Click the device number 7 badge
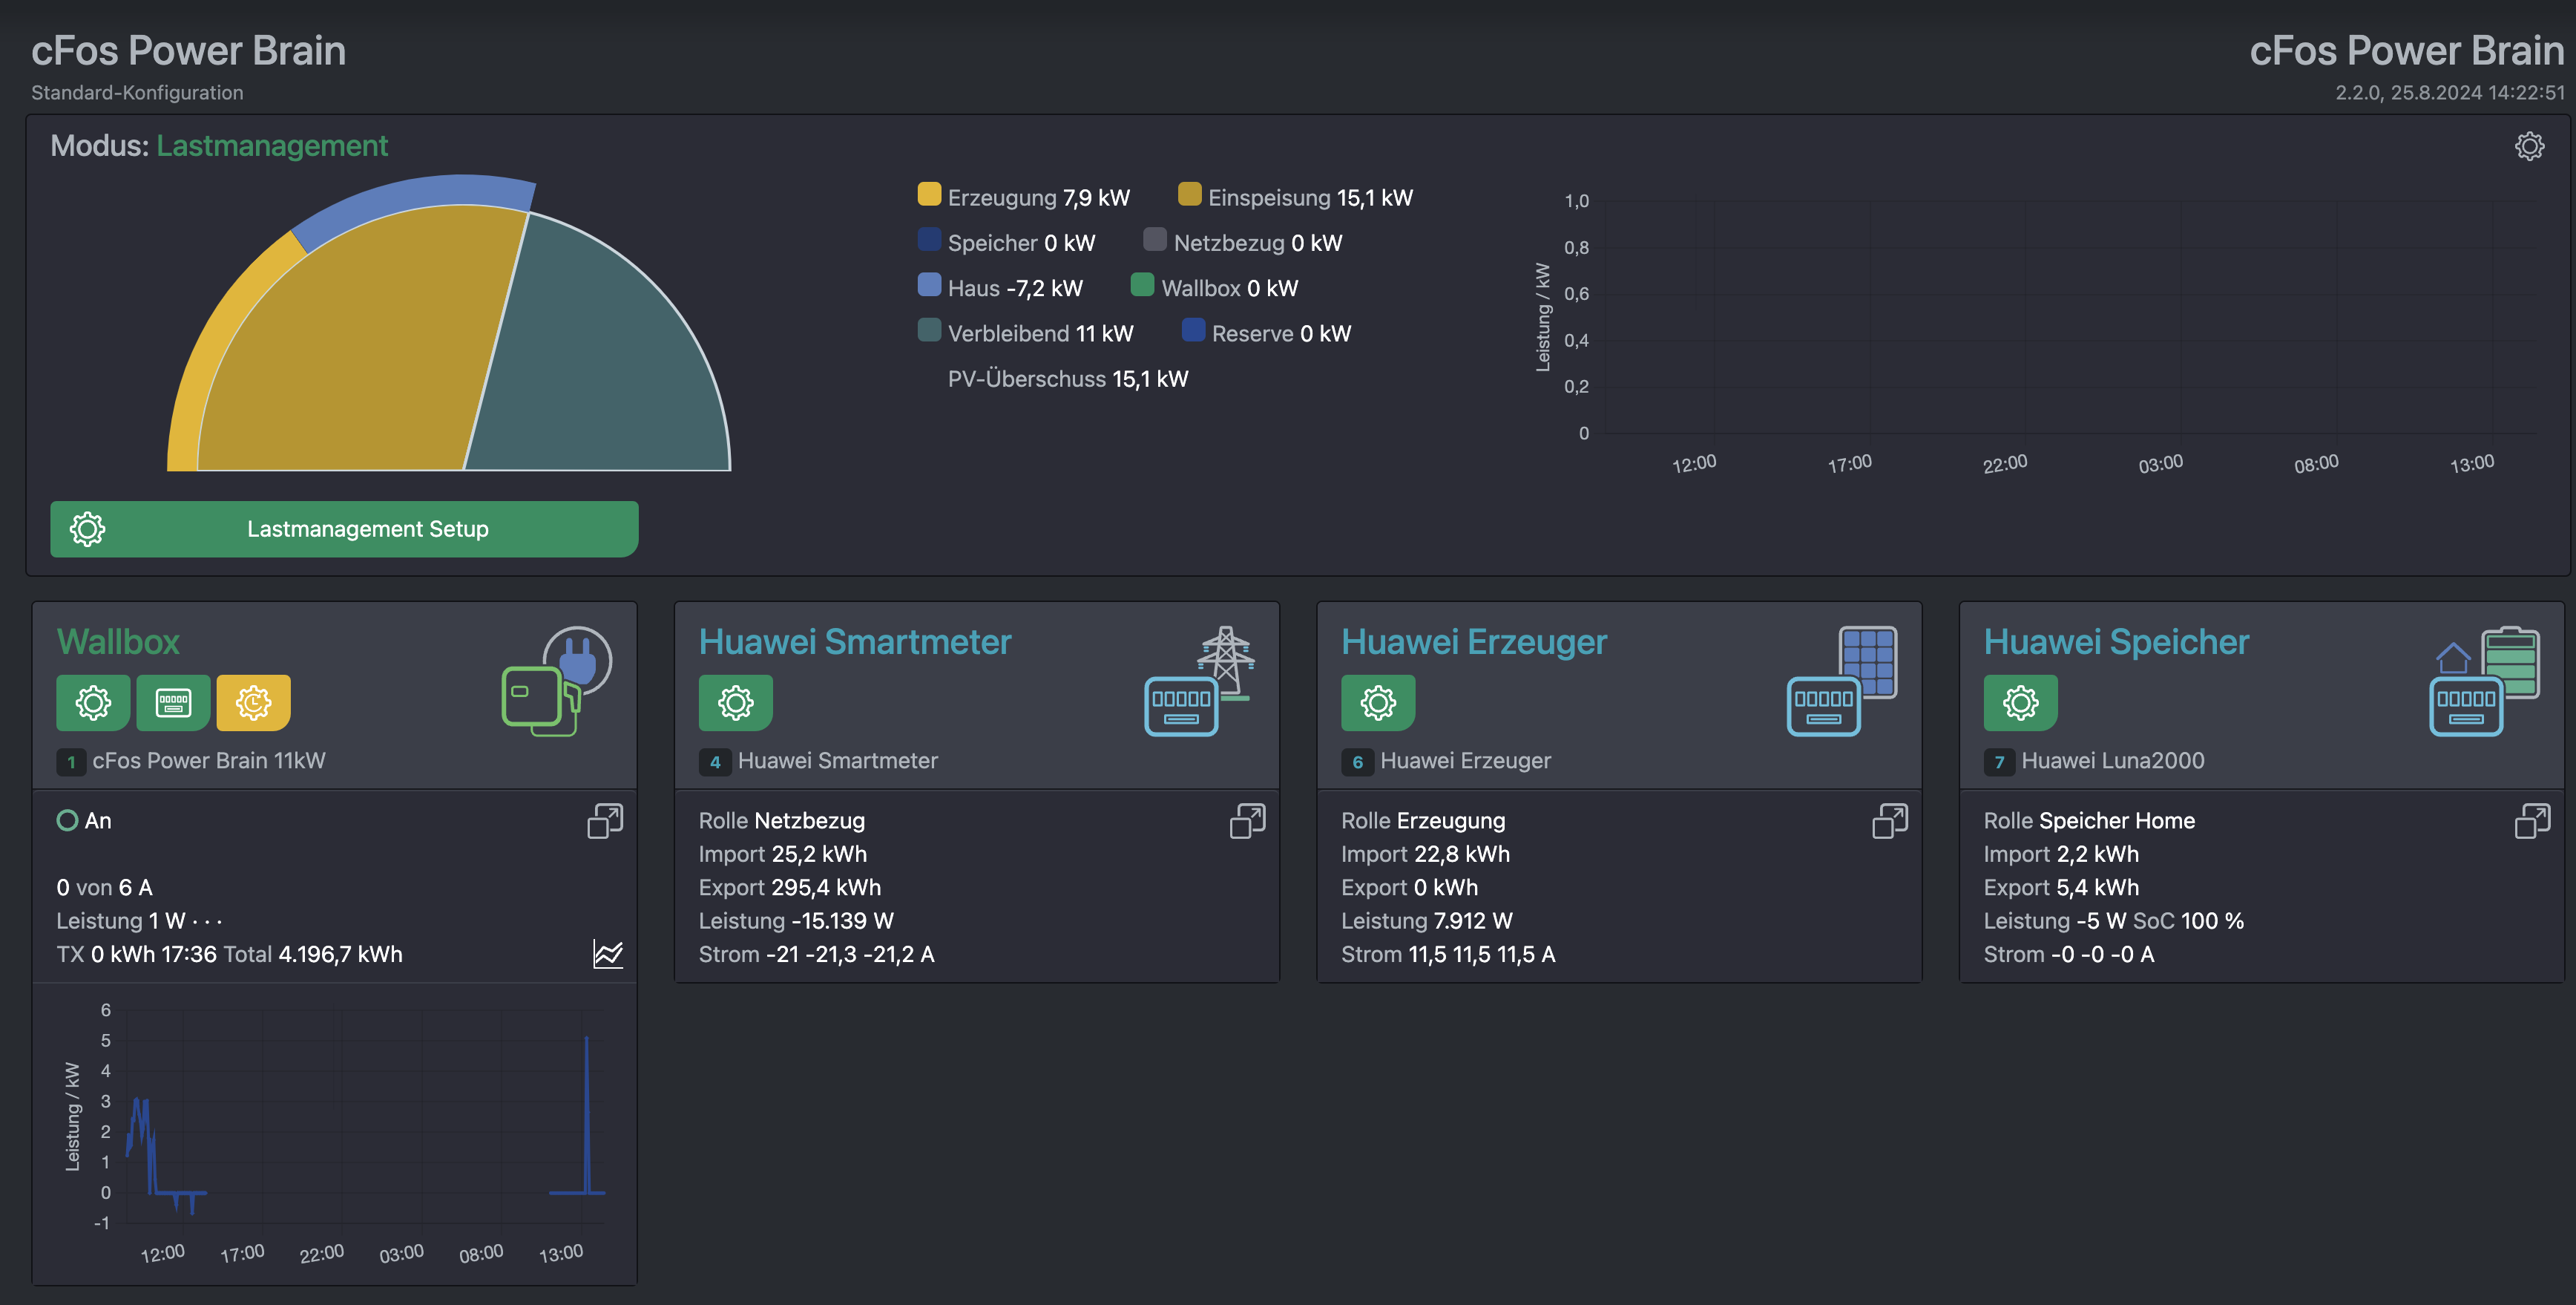Viewport: 2576px width, 1305px height. (x=1999, y=762)
